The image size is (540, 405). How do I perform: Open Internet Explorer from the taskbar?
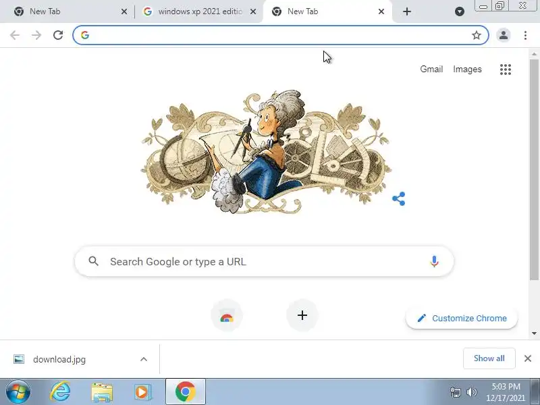pos(60,391)
